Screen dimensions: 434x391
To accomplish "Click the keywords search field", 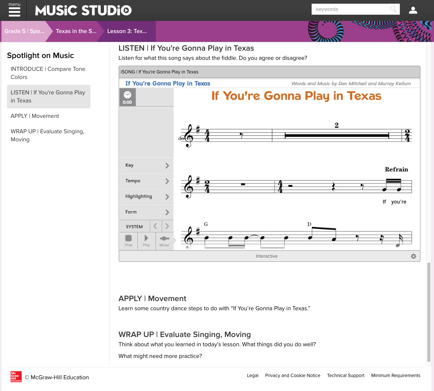I will coord(351,9).
